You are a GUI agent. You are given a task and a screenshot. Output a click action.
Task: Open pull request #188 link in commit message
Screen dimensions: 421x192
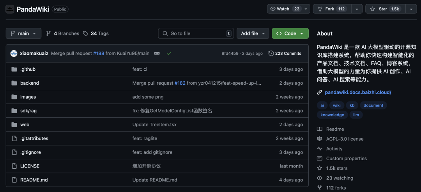pyautogui.click(x=99, y=53)
